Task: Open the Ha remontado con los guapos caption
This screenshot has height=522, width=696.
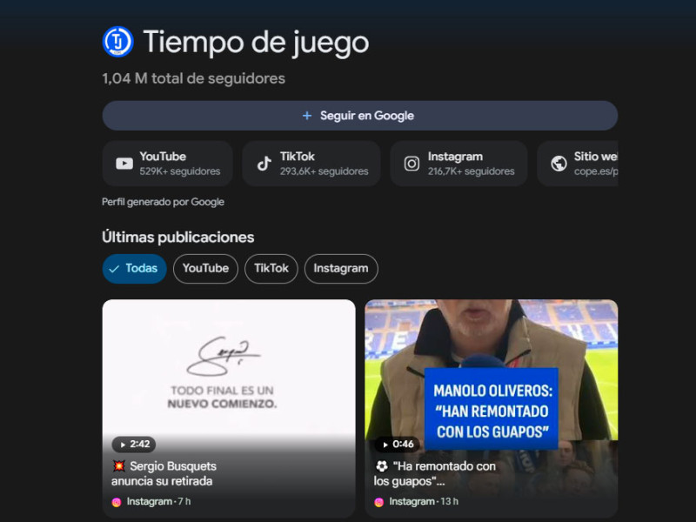Action: [435, 473]
